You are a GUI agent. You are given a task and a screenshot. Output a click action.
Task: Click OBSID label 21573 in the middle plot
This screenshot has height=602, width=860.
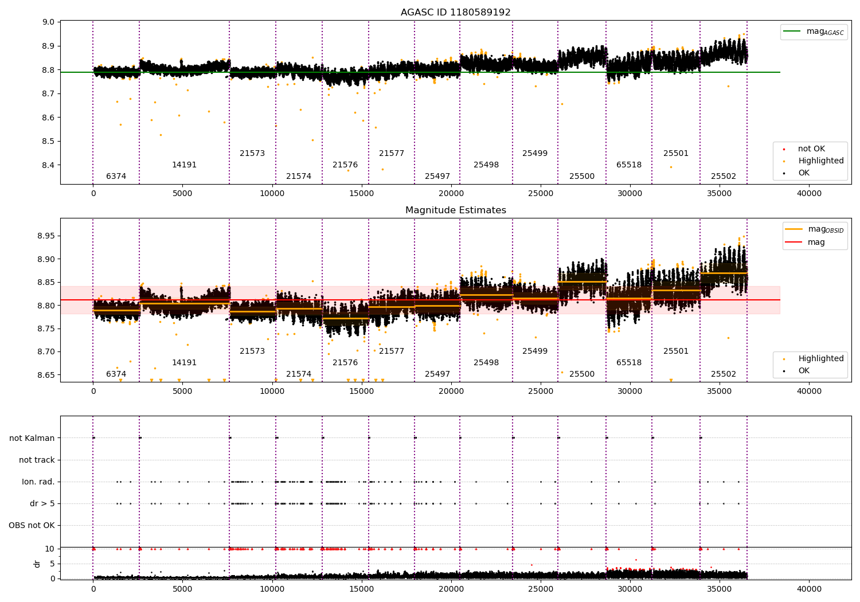(x=252, y=351)
